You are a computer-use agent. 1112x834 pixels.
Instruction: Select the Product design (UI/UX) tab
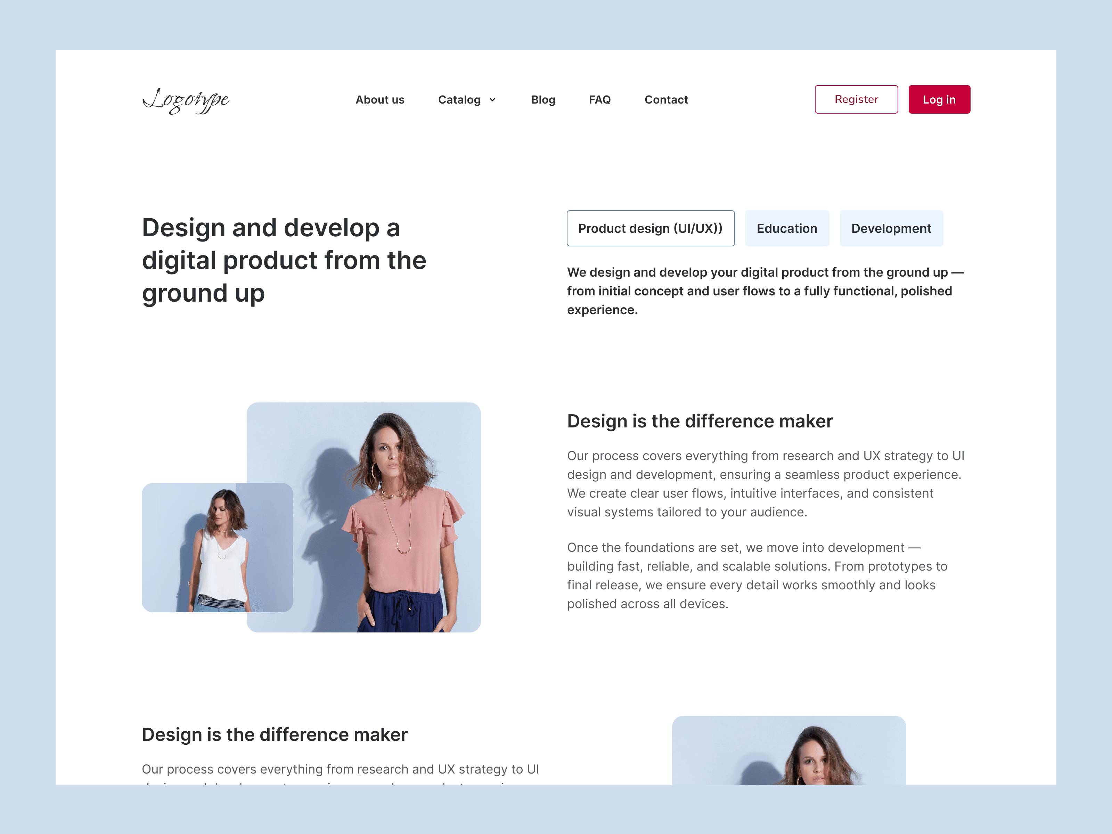click(651, 228)
